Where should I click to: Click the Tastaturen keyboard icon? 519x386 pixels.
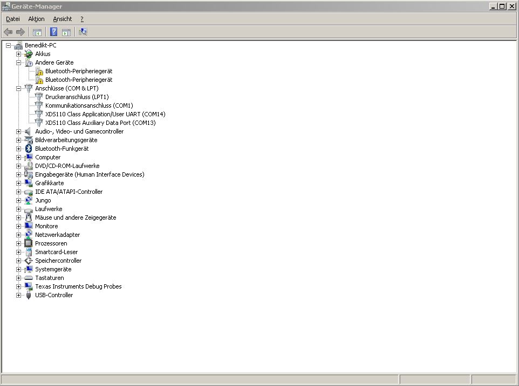click(29, 278)
